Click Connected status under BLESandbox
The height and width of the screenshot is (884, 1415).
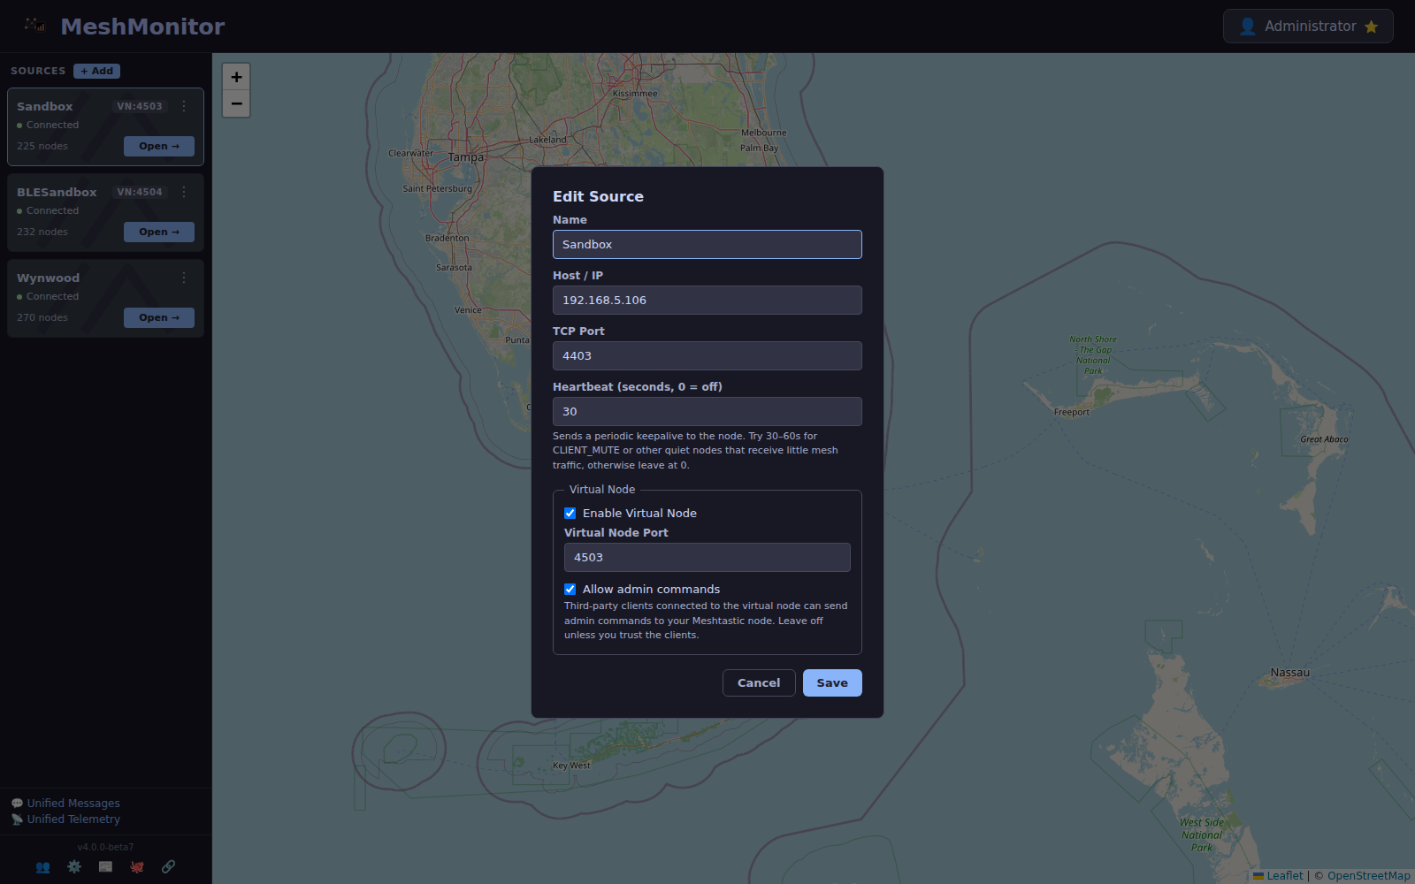[x=52, y=210]
